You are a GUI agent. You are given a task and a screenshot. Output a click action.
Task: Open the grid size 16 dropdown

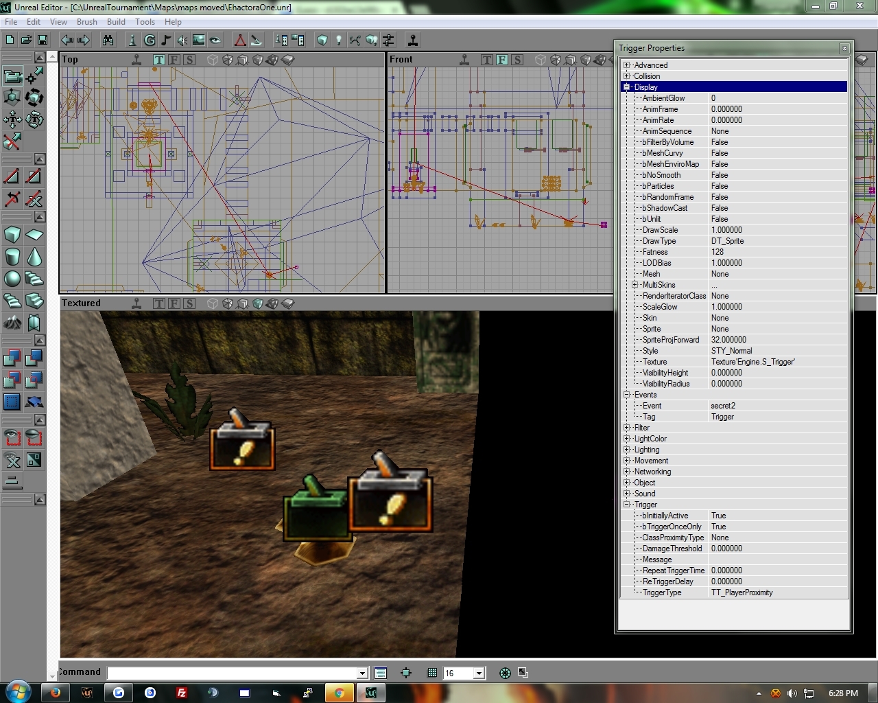(479, 673)
